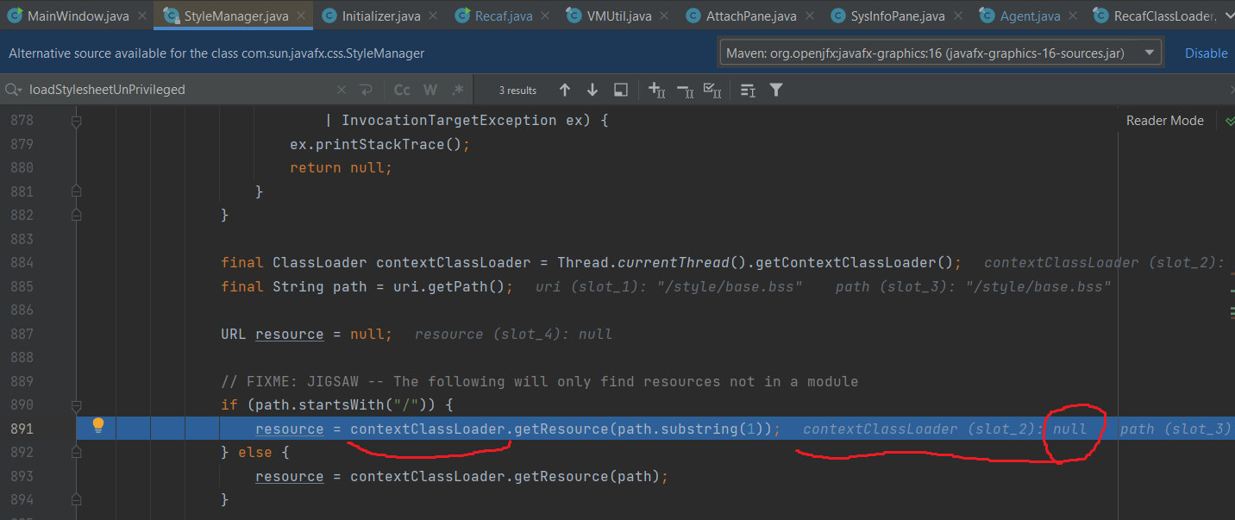
Task: Jump to previous search occurrence with up arrow
Action: [565, 89]
